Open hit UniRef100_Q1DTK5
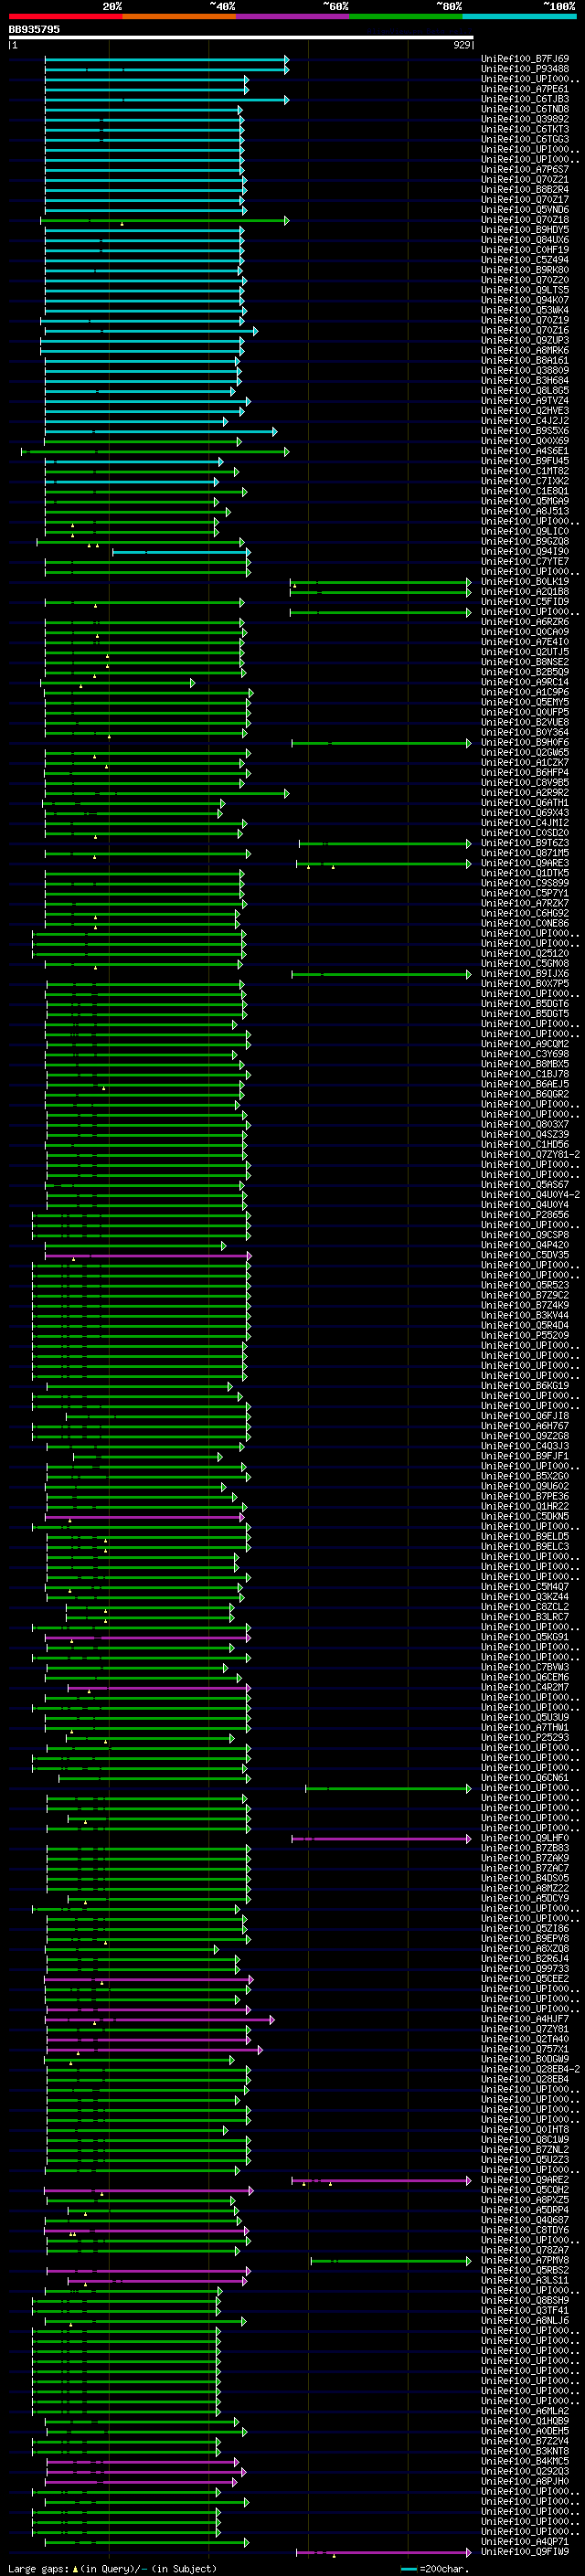The height and width of the screenshot is (2576, 585). point(525,873)
